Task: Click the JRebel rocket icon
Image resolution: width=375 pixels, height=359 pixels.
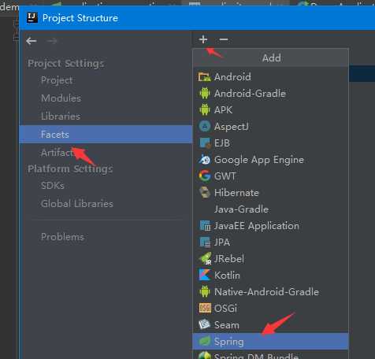Action: click(205, 258)
